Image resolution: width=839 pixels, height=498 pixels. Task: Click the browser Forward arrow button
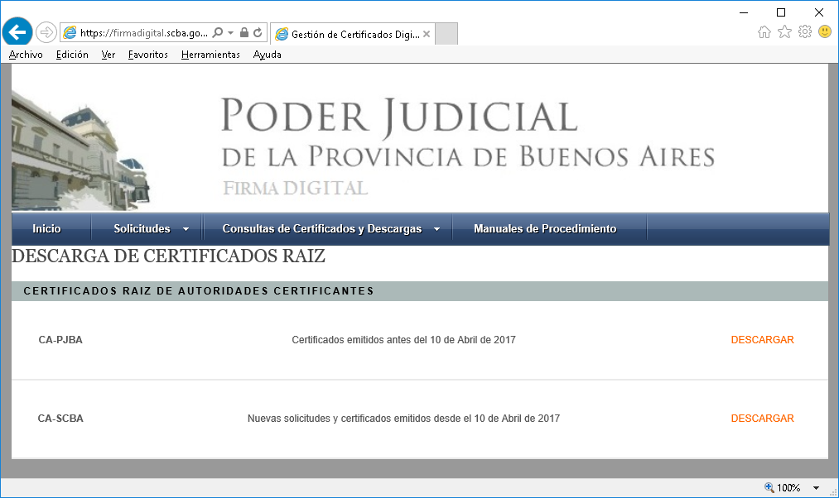46,32
